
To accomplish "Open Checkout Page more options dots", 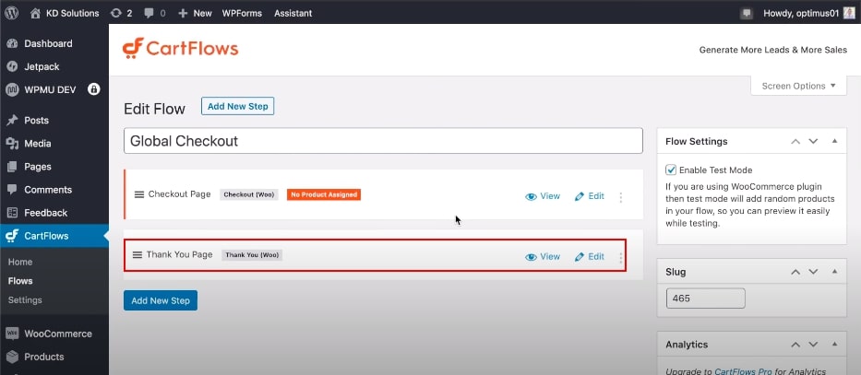I will 620,197.
